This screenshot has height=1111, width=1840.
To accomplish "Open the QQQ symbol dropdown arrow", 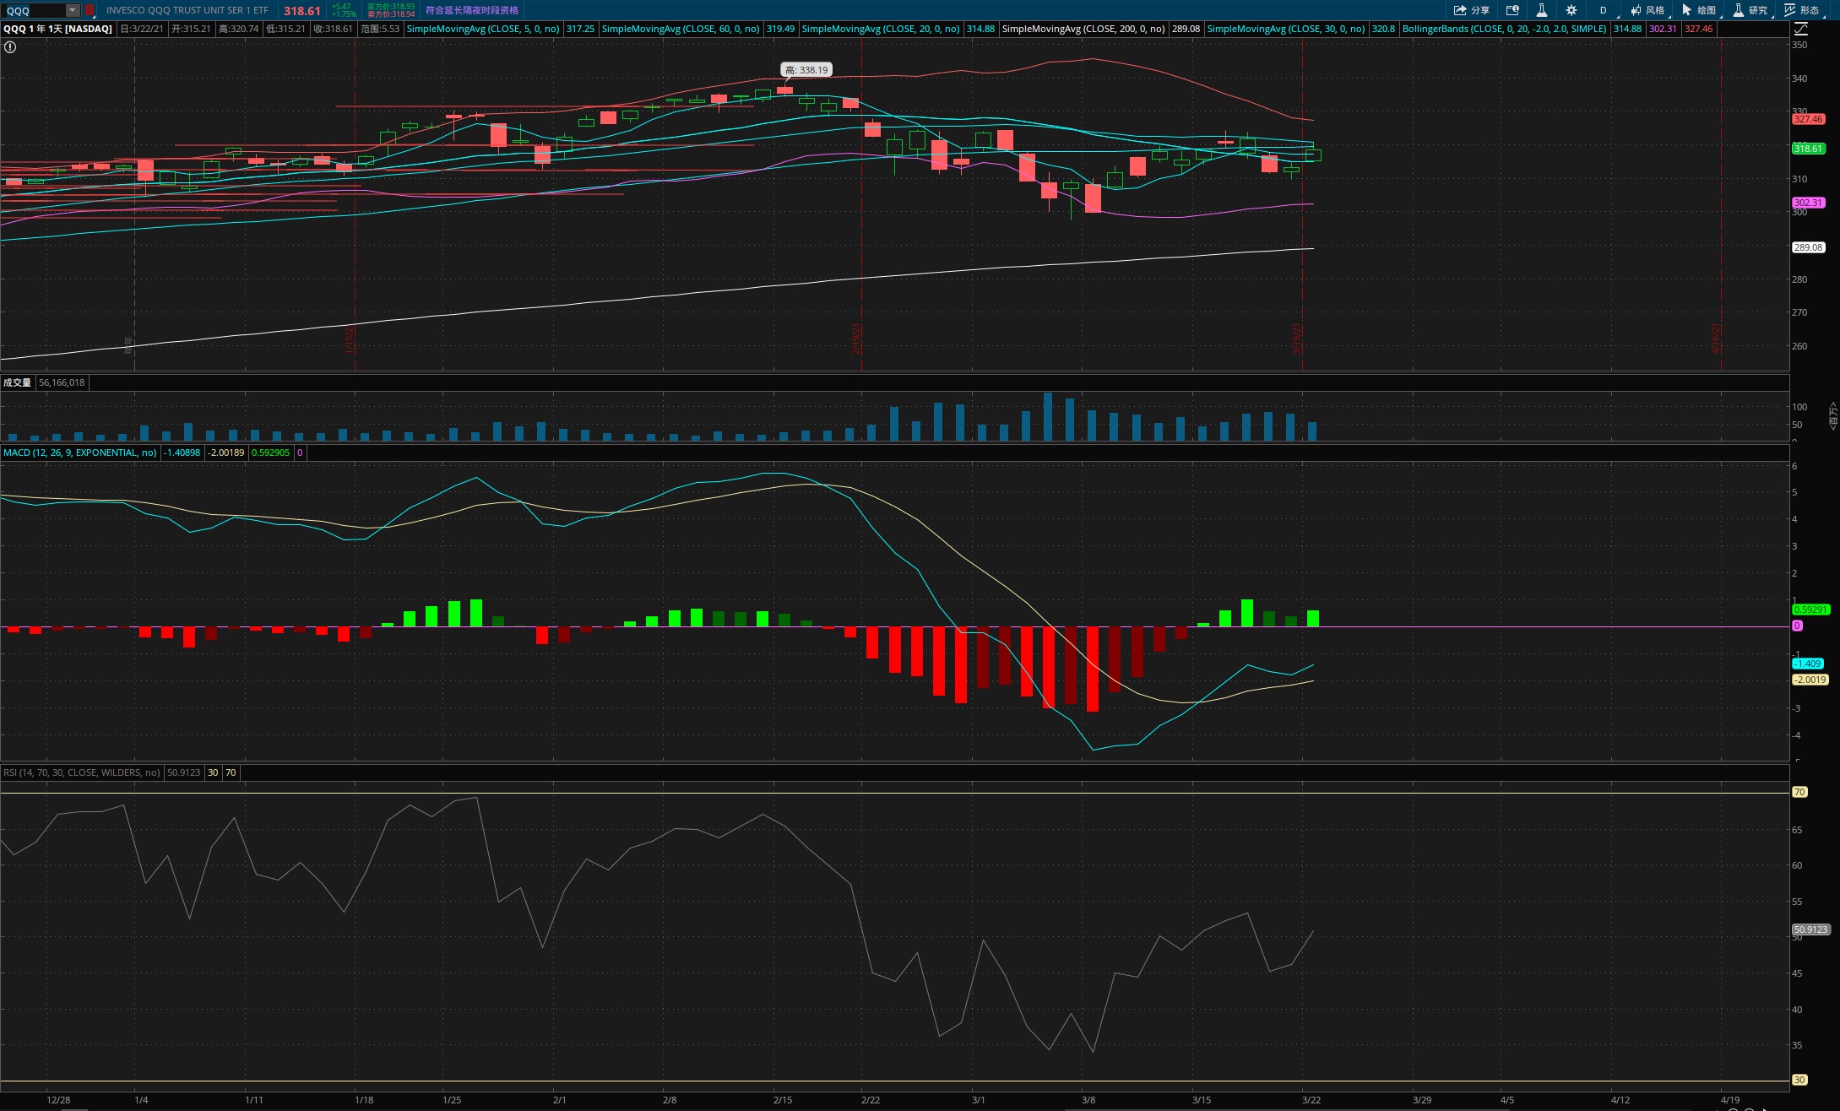I will tap(73, 10).
